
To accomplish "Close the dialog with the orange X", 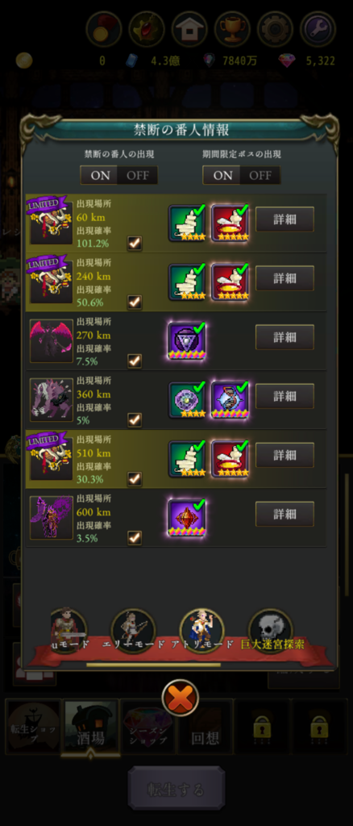I will tap(181, 698).
